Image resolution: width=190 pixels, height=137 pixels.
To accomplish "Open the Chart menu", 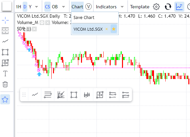I will point(77,7).
